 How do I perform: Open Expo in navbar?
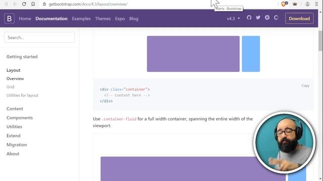click(x=120, y=19)
